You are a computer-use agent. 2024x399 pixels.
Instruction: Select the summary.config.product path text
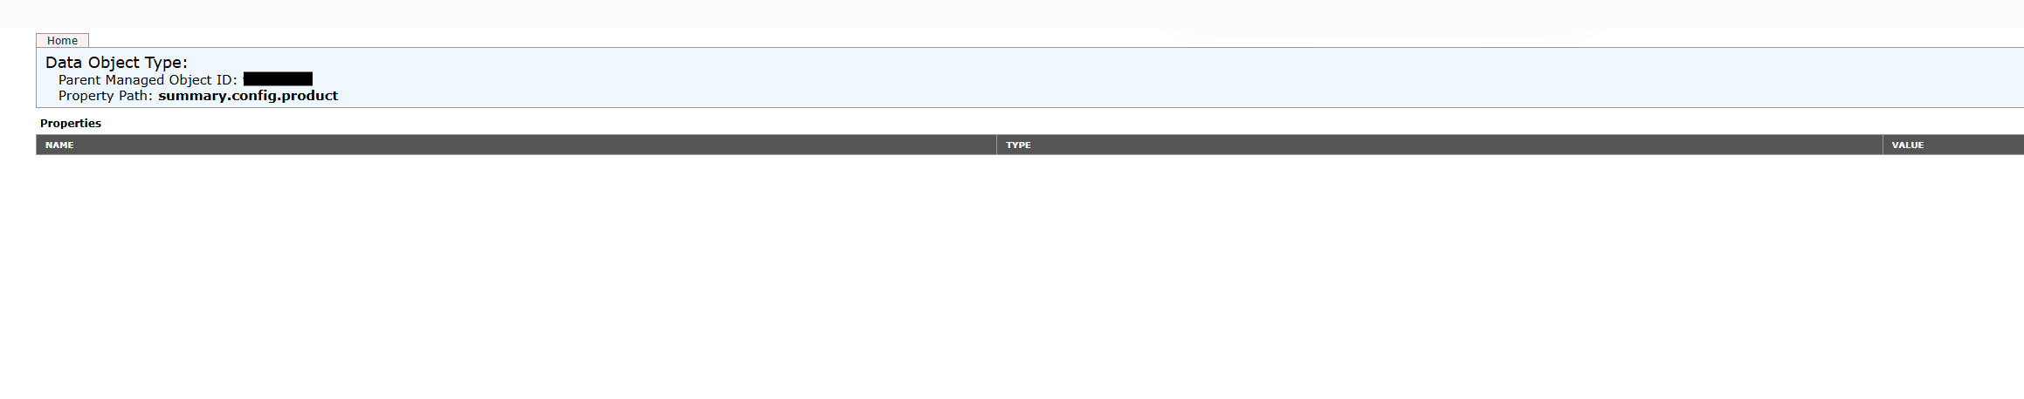click(x=248, y=96)
